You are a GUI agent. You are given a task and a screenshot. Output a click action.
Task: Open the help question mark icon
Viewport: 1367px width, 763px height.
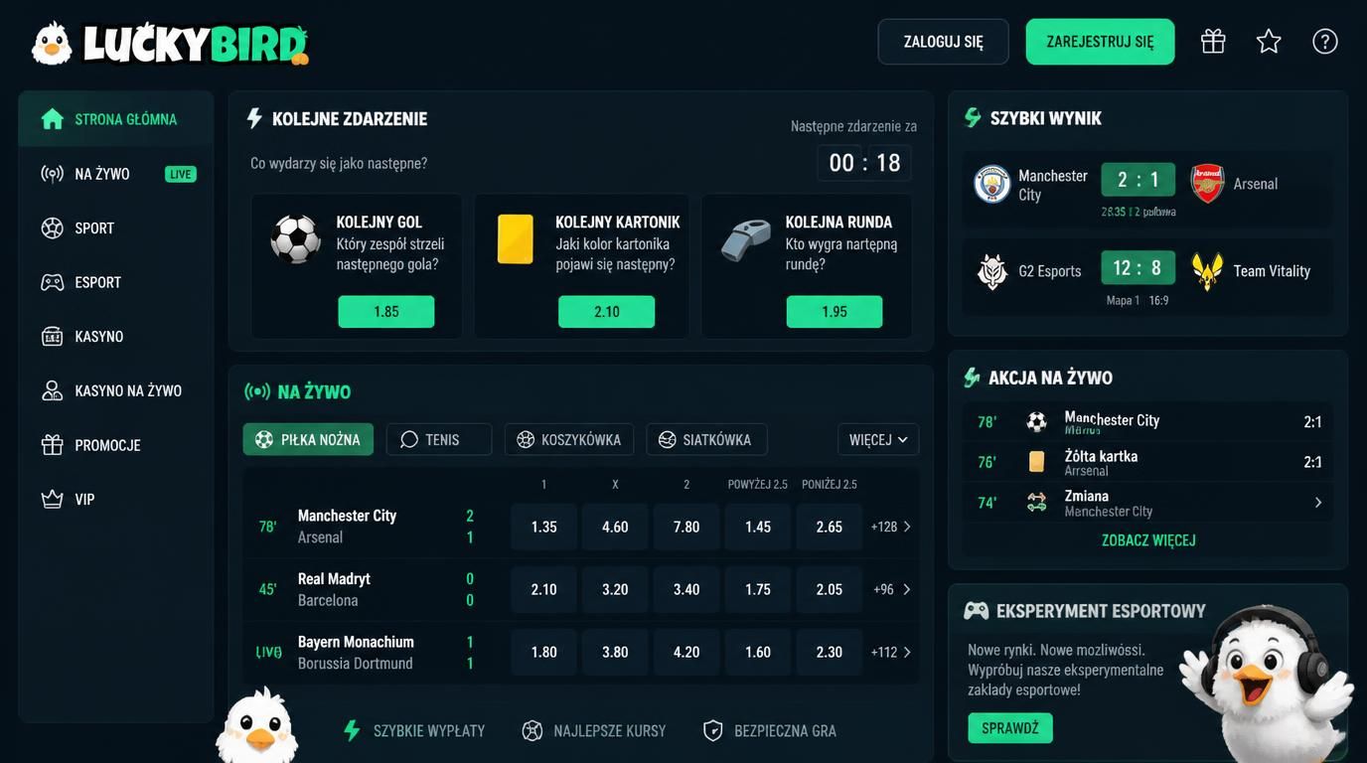pos(1325,41)
